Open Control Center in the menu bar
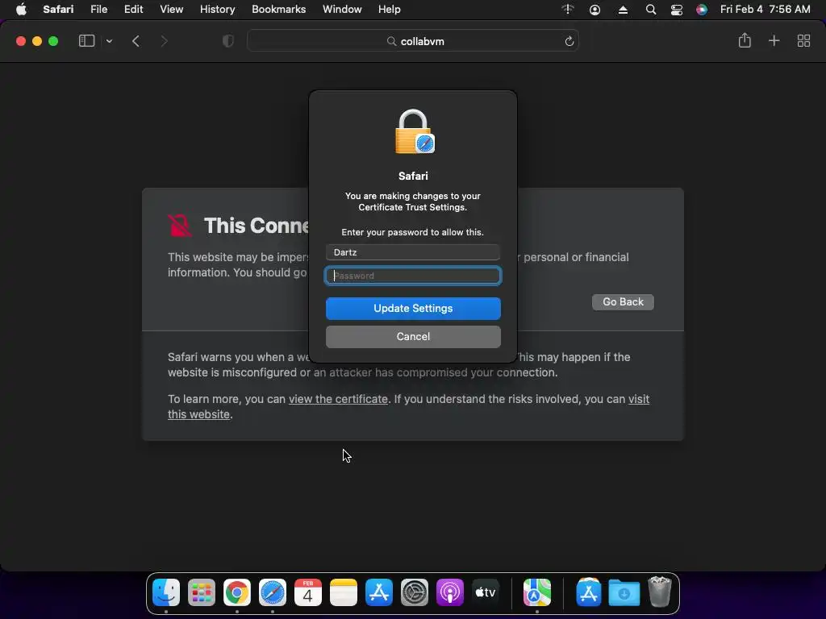 tap(677, 10)
